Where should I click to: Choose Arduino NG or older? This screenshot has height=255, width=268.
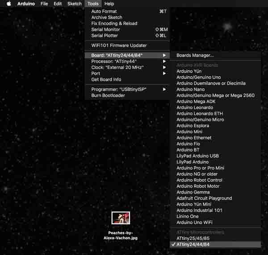[x=216, y=174]
